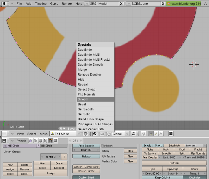Choose Smooth in the Specials menu

pyautogui.click(x=96, y=99)
